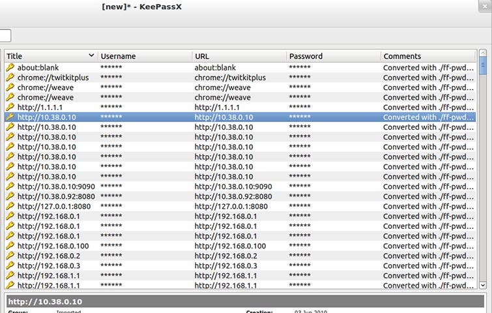492x313 pixels.
Task: Click the gray http://10.38.0.10 details header bar
Action: click(x=245, y=301)
